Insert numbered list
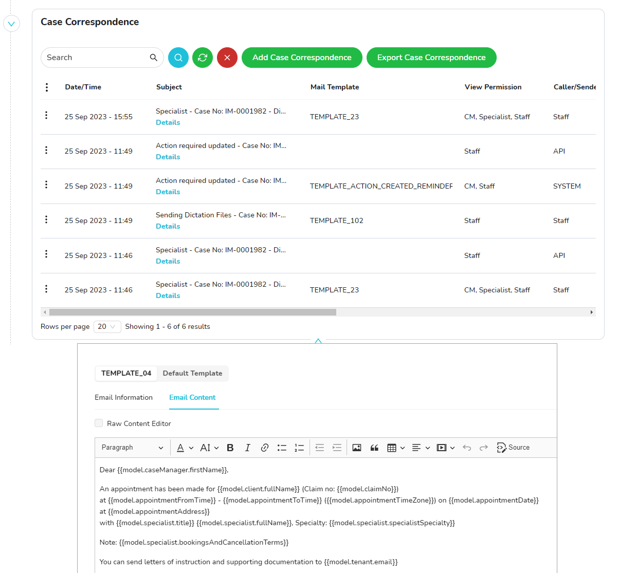 pos(299,448)
